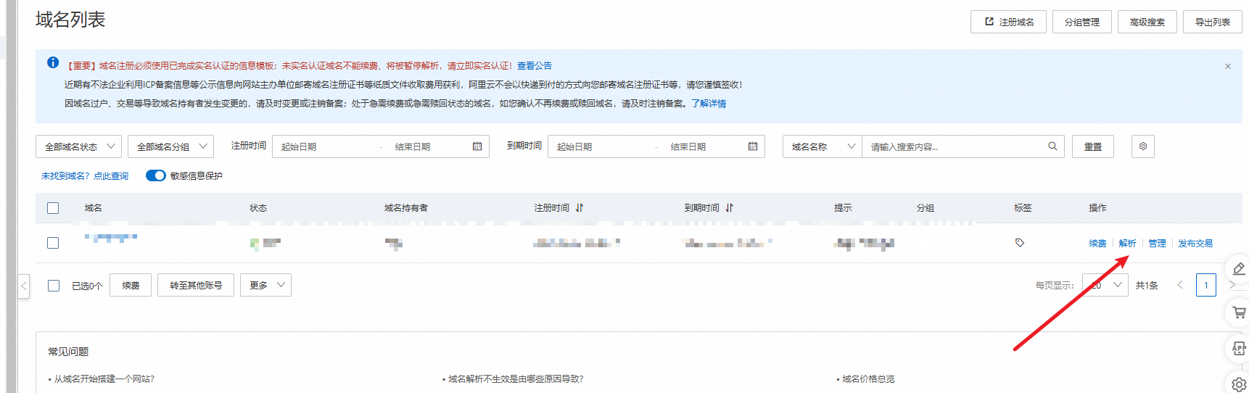Open the 管理 link for the domain

tap(1157, 244)
